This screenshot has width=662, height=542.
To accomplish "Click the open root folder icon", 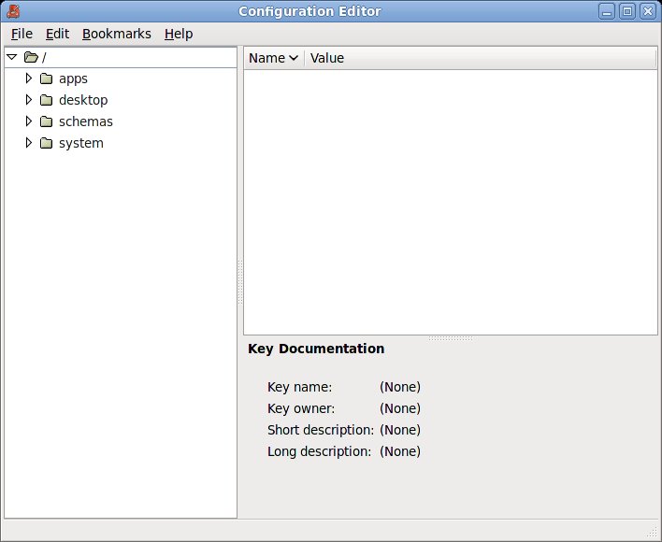I will click(31, 58).
